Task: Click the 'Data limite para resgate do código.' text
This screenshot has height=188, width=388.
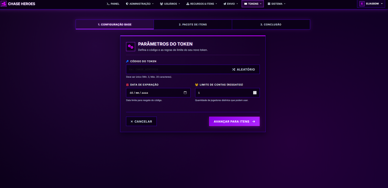Action: coord(144,100)
